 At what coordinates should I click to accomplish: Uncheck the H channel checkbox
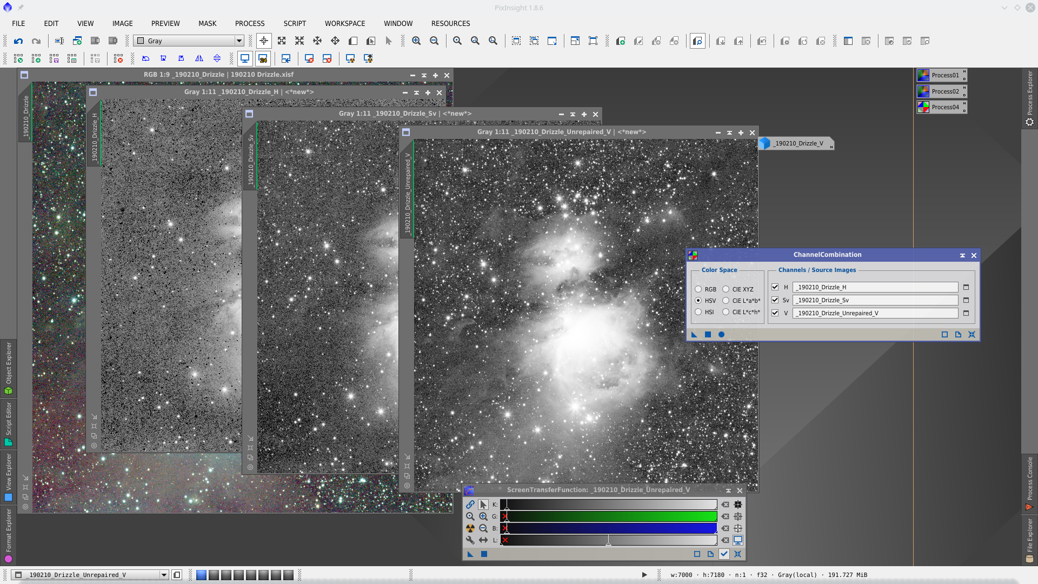(x=775, y=287)
